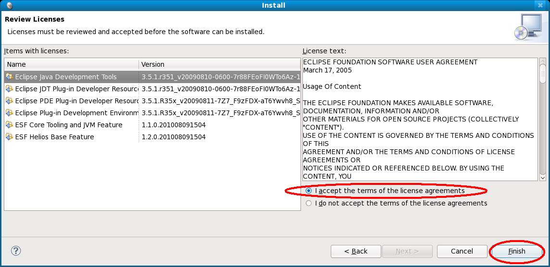Open help via the question mark icon
This screenshot has width=550, height=267.
[16, 251]
